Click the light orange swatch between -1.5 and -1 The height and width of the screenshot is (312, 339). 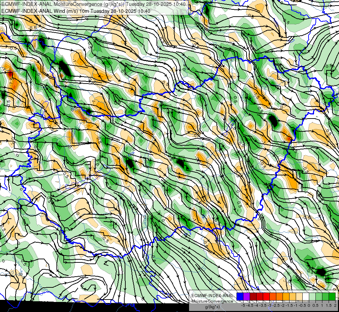pyautogui.click(x=293, y=297)
